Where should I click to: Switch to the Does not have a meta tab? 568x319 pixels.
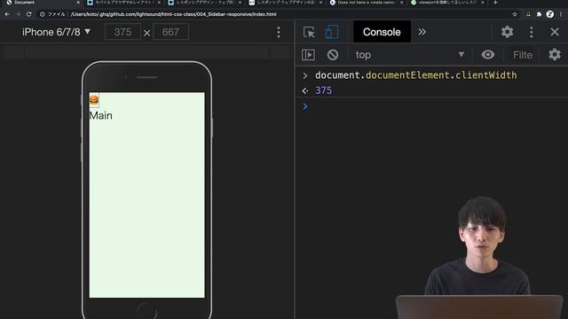pos(365,3)
